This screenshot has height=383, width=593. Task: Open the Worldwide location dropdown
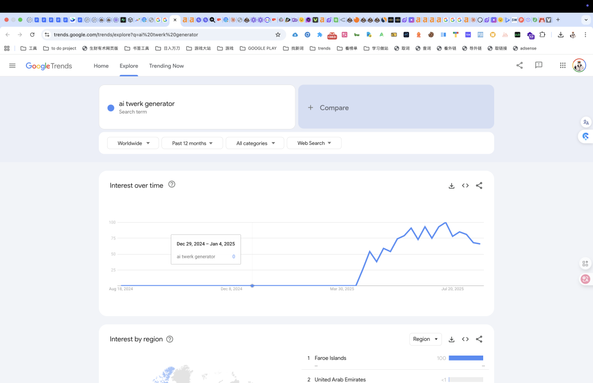coord(133,143)
